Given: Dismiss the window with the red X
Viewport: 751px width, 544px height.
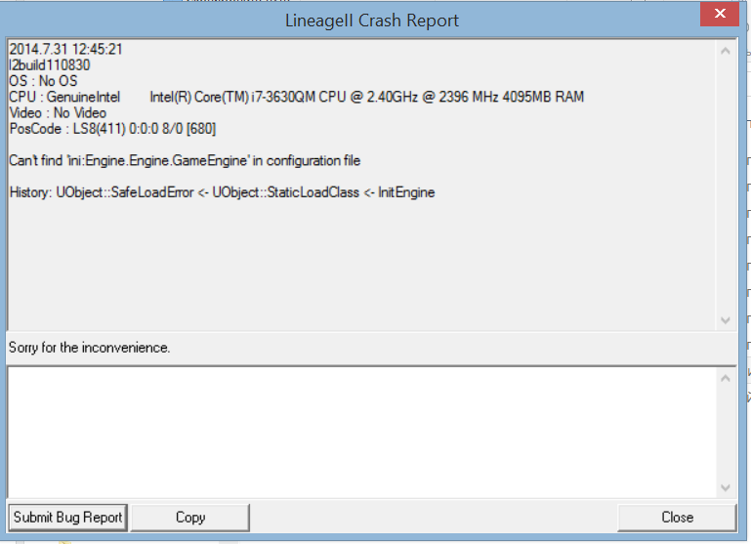Looking at the screenshot, I should tap(720, 14).
